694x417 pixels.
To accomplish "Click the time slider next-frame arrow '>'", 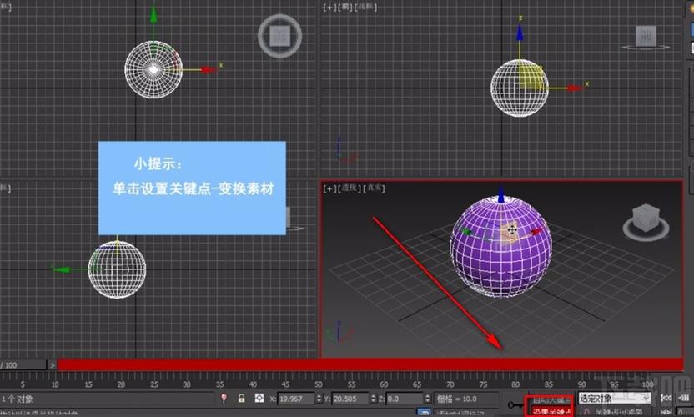I will point(53,365).
